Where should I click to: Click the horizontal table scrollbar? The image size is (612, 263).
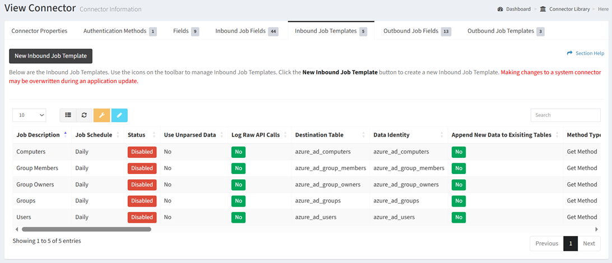tap(86, 229)
